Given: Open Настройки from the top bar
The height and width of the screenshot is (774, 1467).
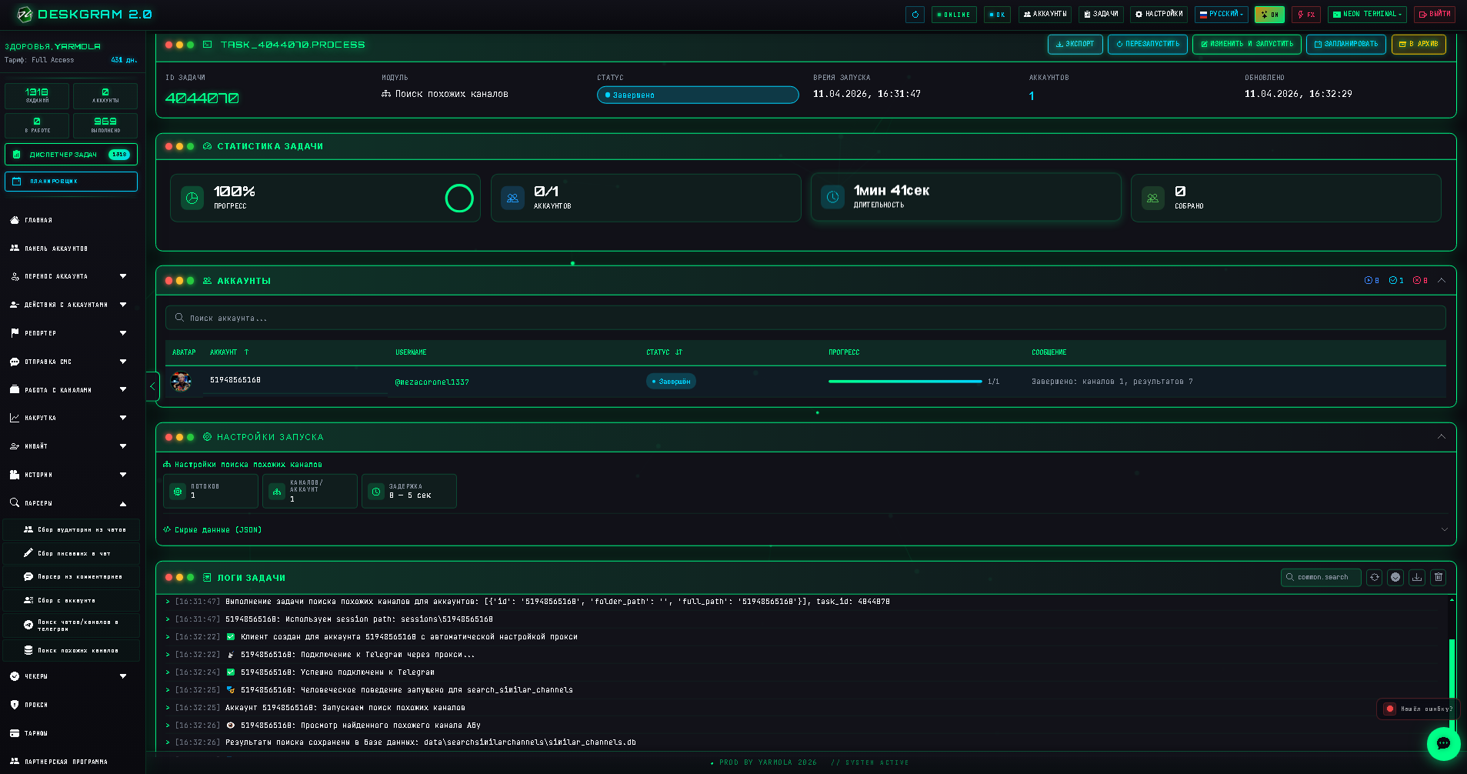Looking at the screenshot, I should 1159,15.
